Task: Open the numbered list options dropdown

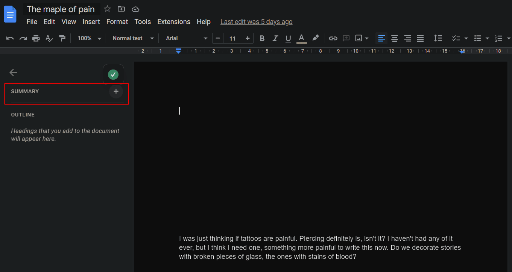Action: click(x=509, y=38)
